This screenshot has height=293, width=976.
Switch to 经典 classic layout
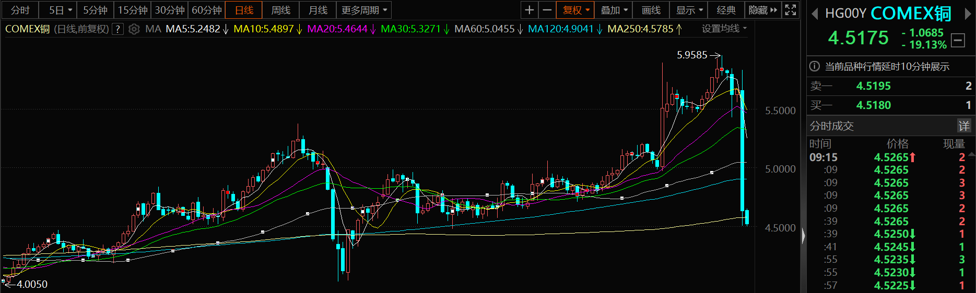click(726, 10)
